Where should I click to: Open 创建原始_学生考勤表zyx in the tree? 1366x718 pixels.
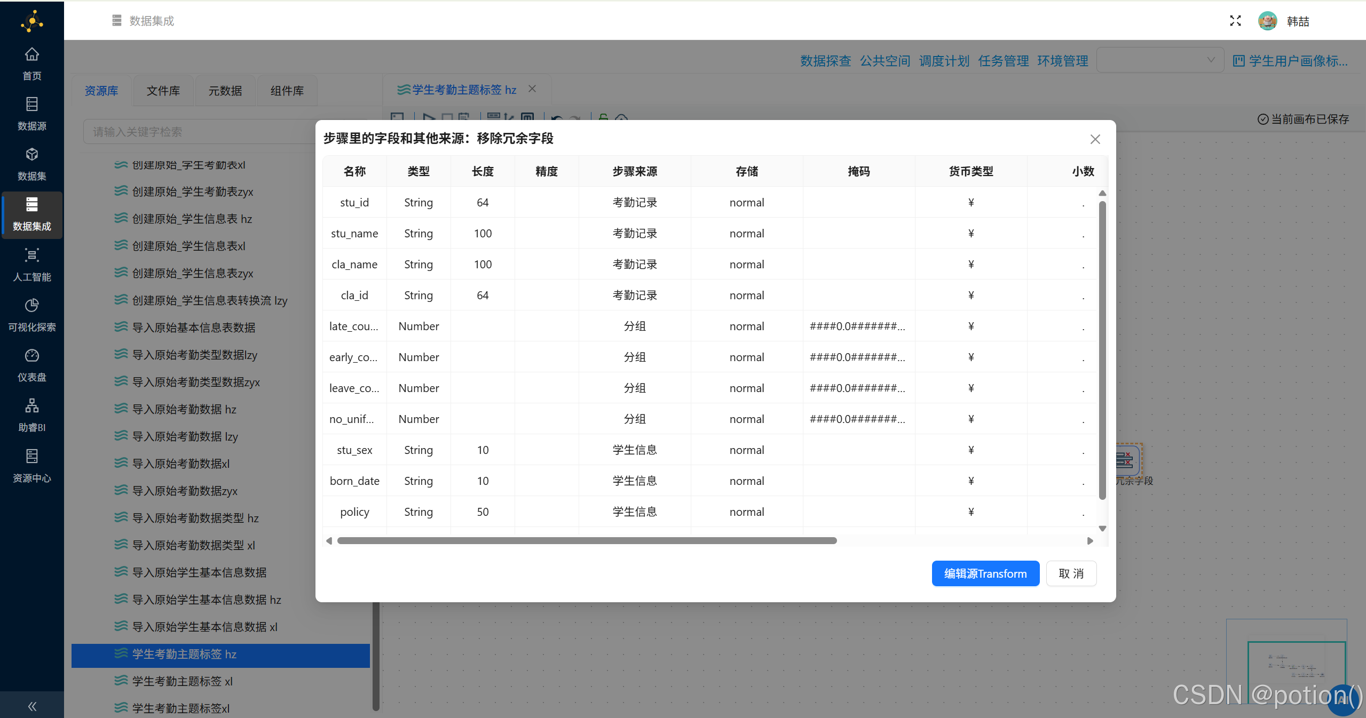pyautogui.click(x=193, y=192)
